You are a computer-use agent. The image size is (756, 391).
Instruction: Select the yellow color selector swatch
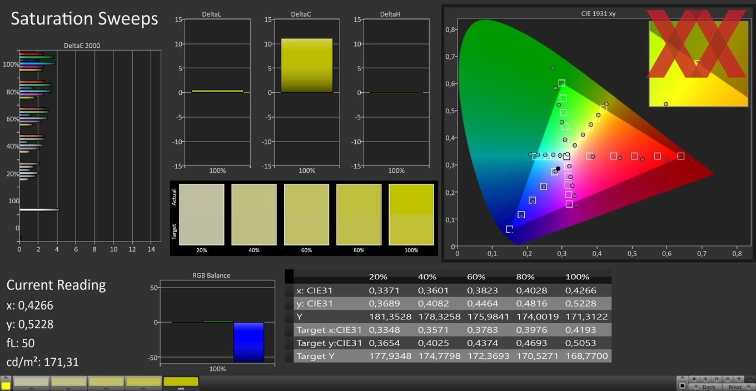pos(6,385)
